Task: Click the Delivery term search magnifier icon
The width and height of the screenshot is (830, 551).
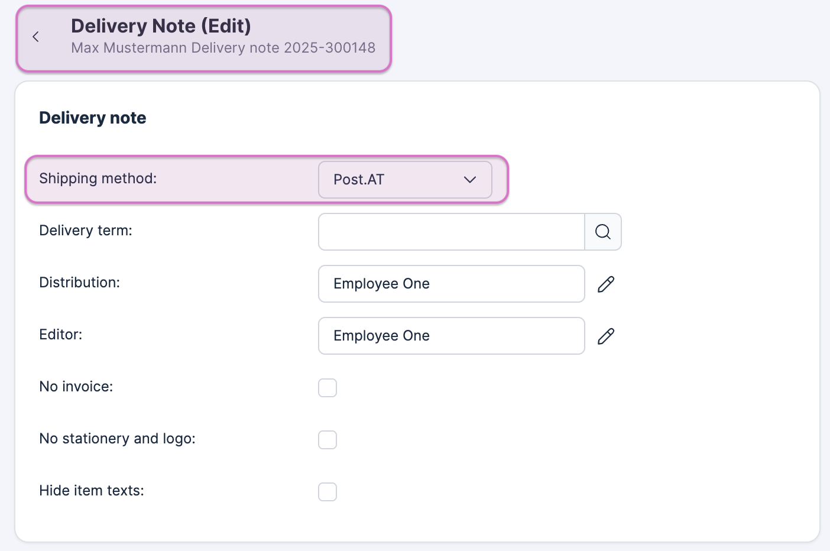Action: [602, 232]
